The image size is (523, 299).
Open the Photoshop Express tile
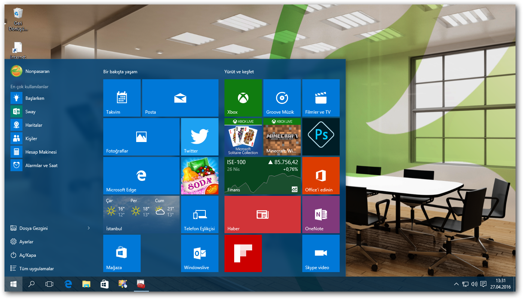coord(321,136)
